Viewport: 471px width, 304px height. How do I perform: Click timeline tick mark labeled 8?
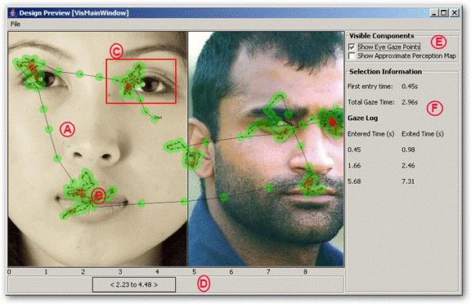[x=305, y=272]
